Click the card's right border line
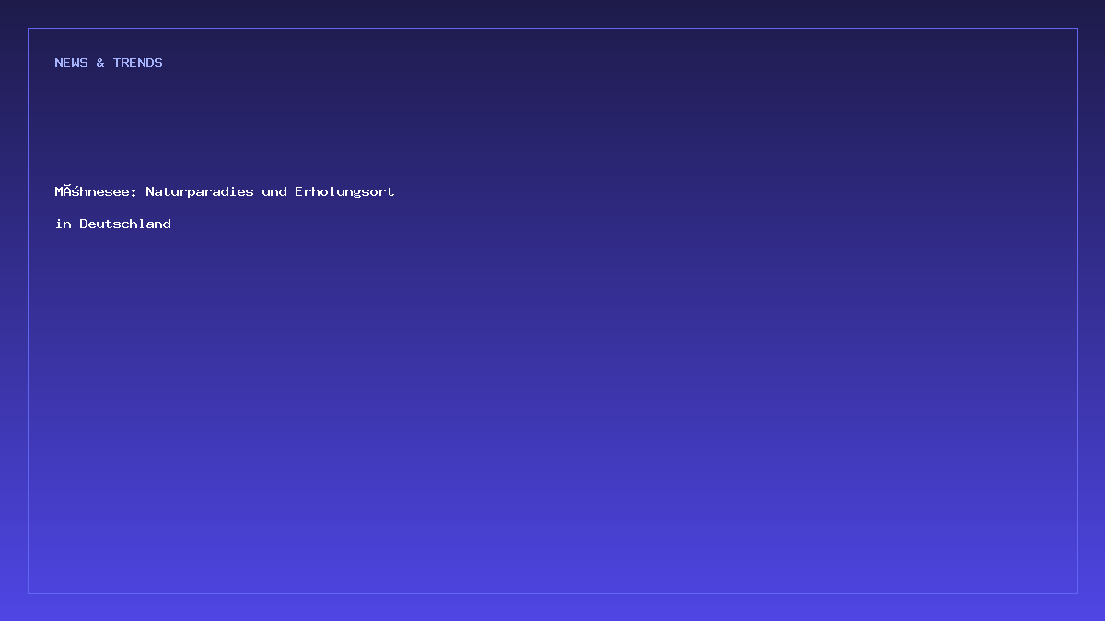This screenshot has height=621, width=1105. point(1077,310)
